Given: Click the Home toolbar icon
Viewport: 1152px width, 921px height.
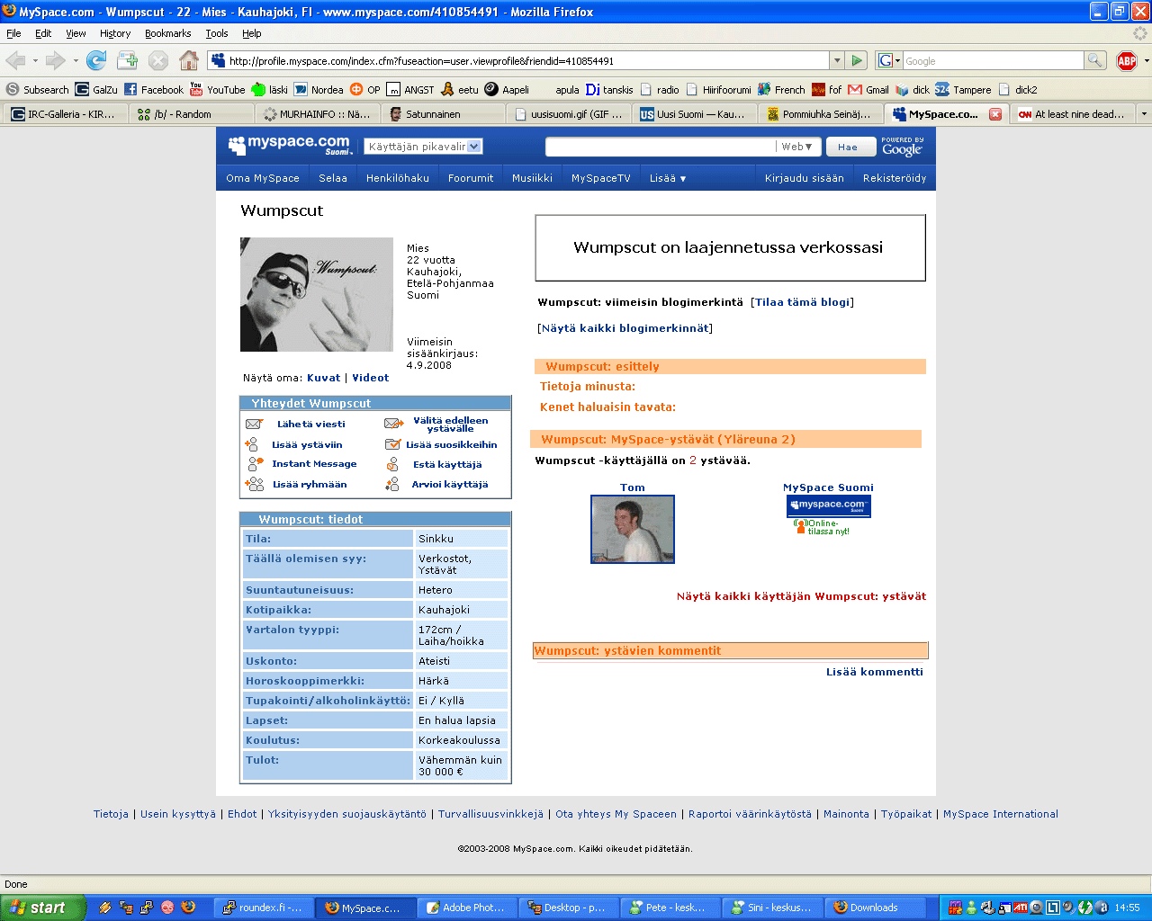Looking at the screenshot, I should coord(189,60).
